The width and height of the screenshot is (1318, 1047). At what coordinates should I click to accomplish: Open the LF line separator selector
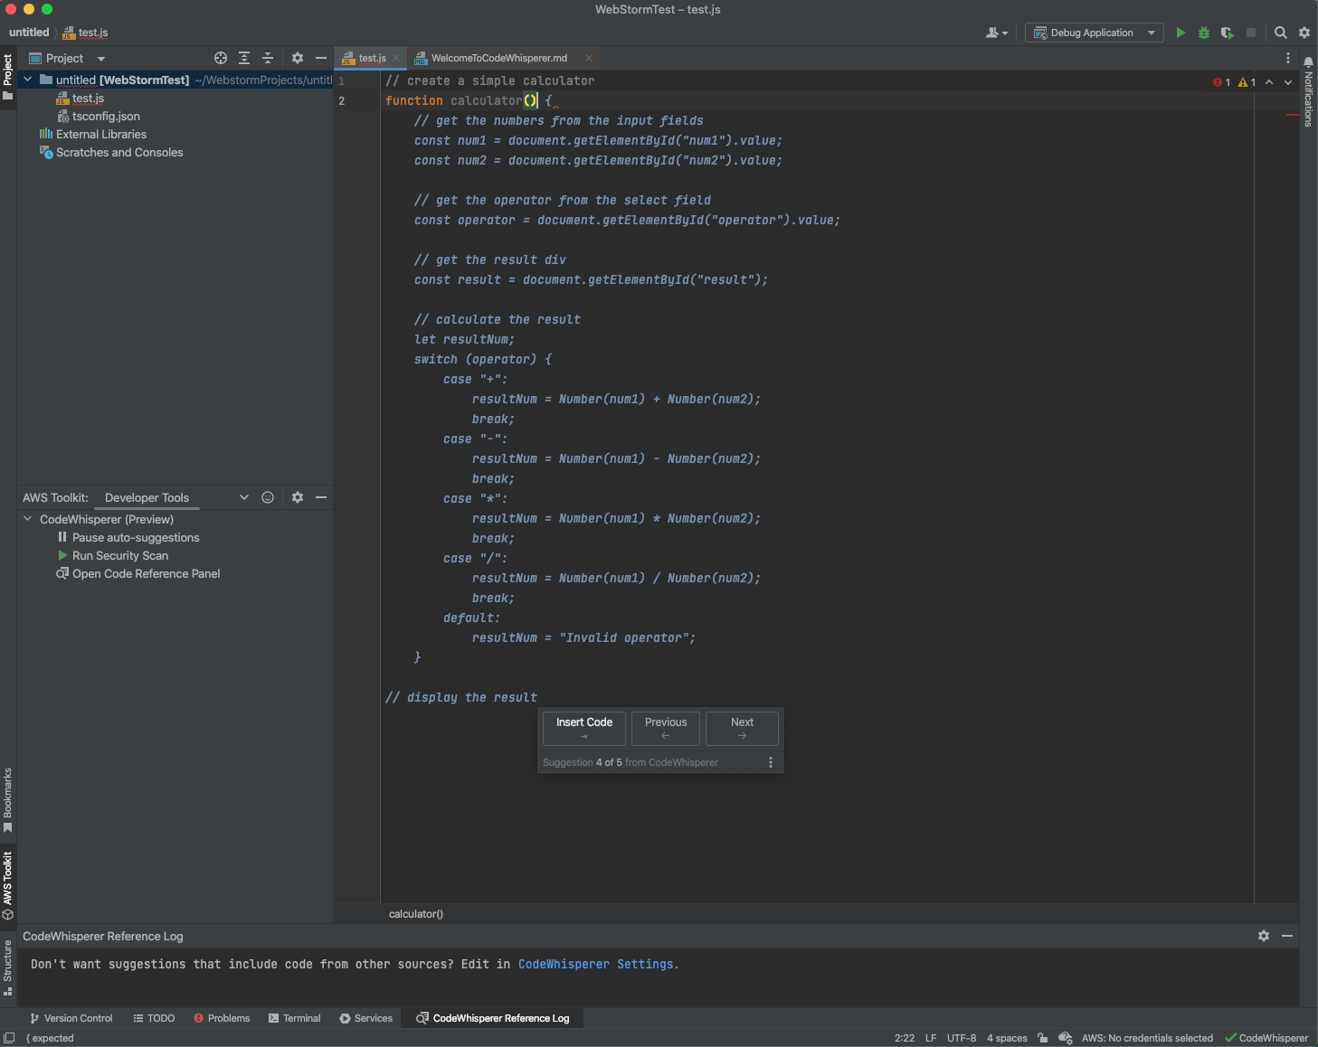point(931,1038)
